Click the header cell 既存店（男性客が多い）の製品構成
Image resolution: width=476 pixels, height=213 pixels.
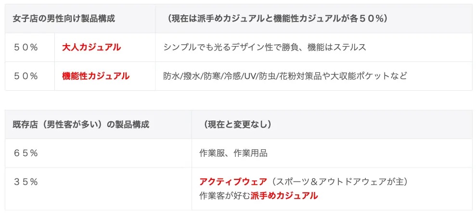click(81, 125)
